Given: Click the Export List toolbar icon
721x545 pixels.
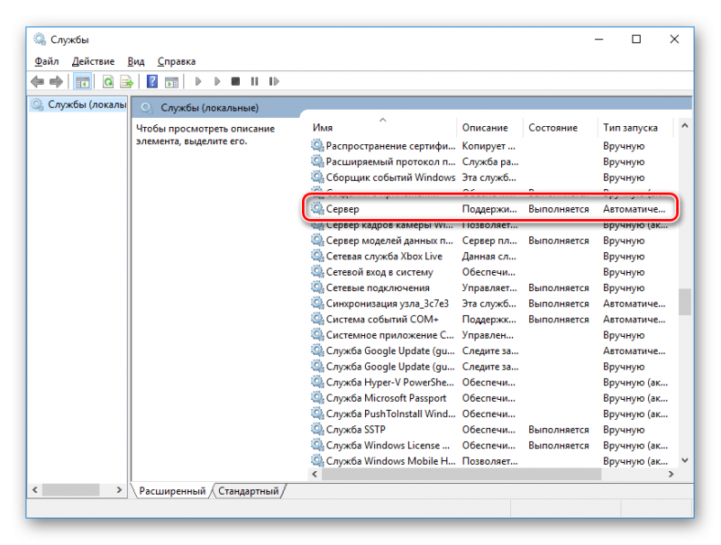Looking at the screenshot, I should click(x=126, y=82).
